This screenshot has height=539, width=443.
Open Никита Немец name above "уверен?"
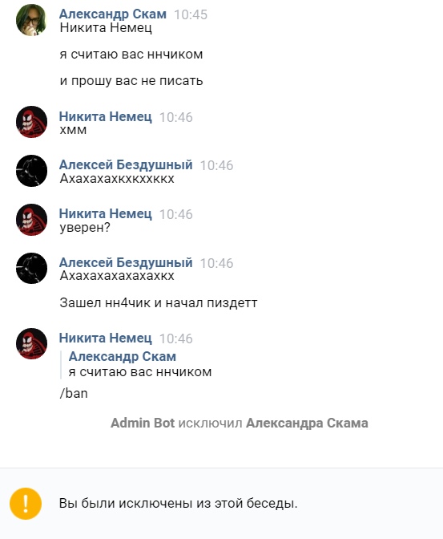(x=105, y=213)
